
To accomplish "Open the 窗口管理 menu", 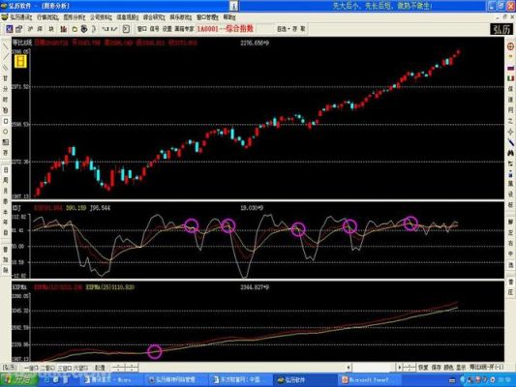I will click(x=207, y=17).
